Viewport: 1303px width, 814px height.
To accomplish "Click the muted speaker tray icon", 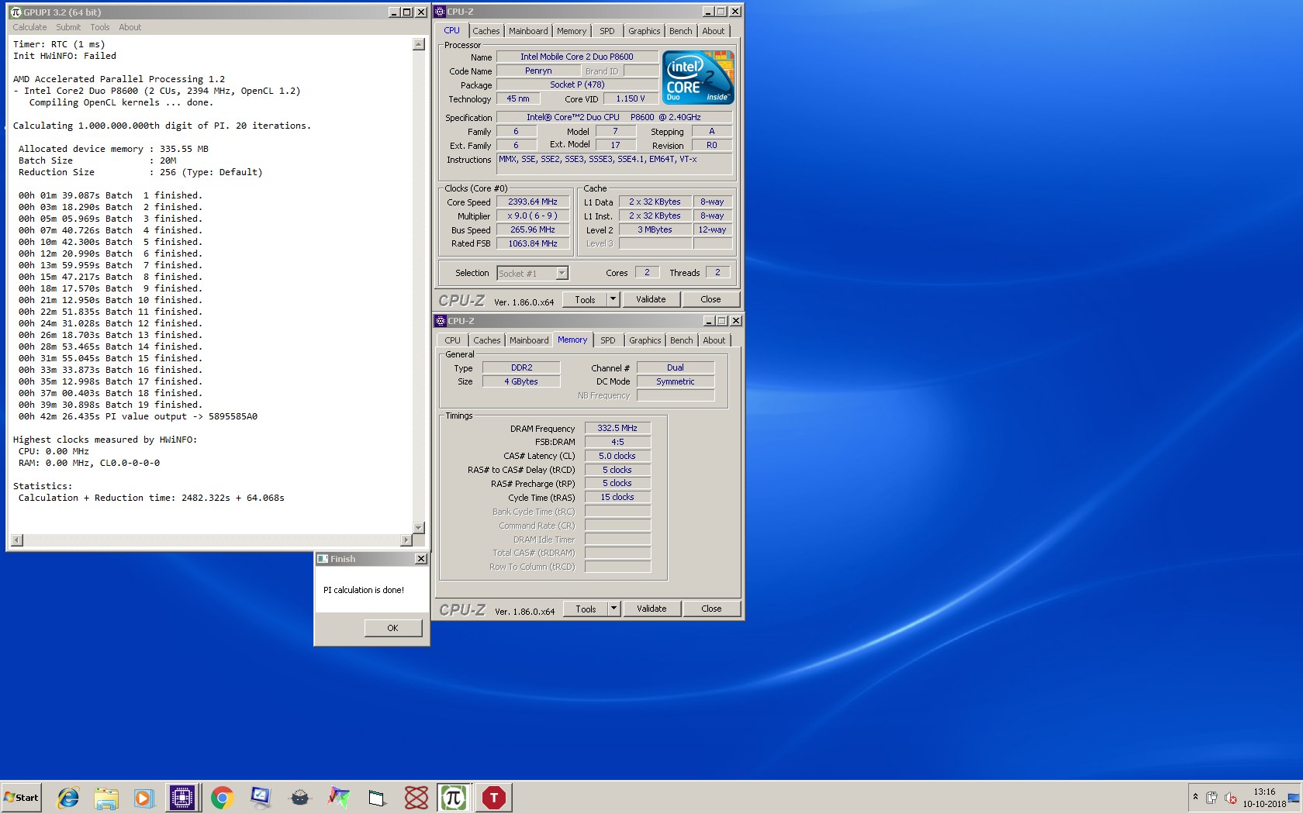I will pyautogui.click(x=1230, y=798).
